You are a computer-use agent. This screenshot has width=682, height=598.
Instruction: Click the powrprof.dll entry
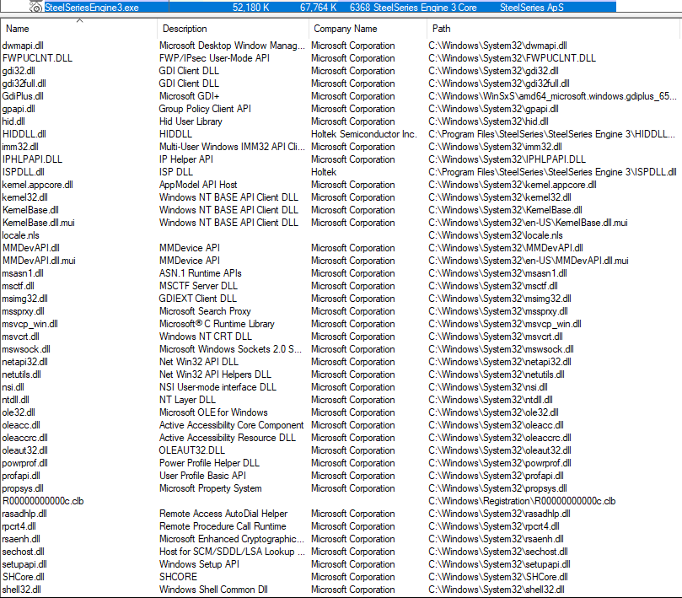point(25,463)
